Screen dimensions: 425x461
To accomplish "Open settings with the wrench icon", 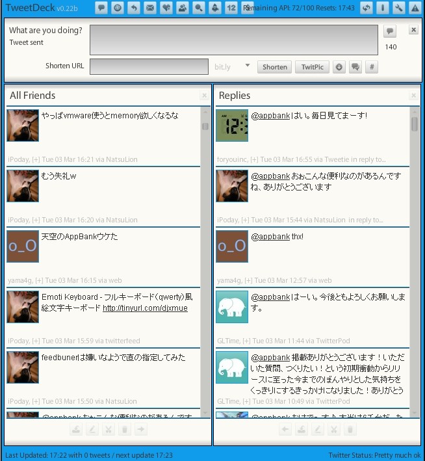I will pos(399,8).
